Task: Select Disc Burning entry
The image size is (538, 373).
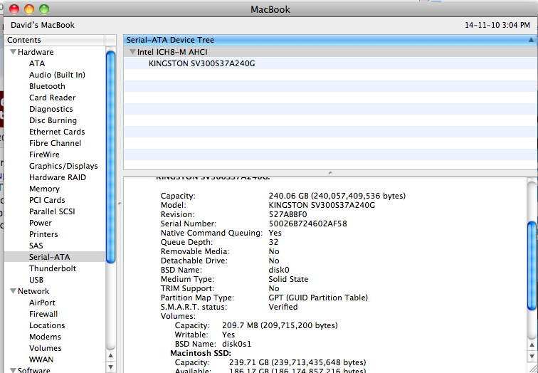Action: tap(53, 120)
